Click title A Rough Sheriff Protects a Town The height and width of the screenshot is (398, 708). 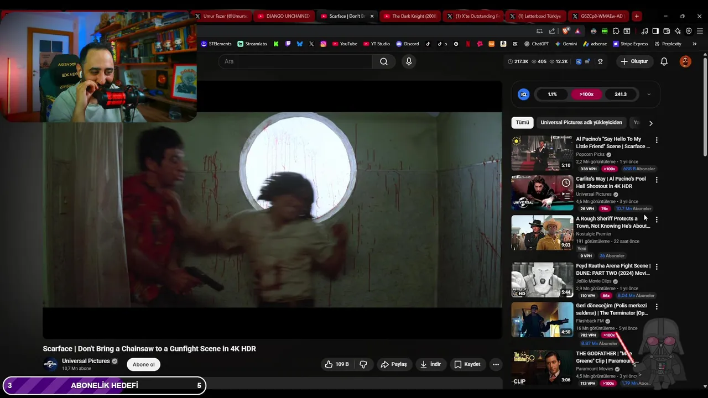coord(613,222)
